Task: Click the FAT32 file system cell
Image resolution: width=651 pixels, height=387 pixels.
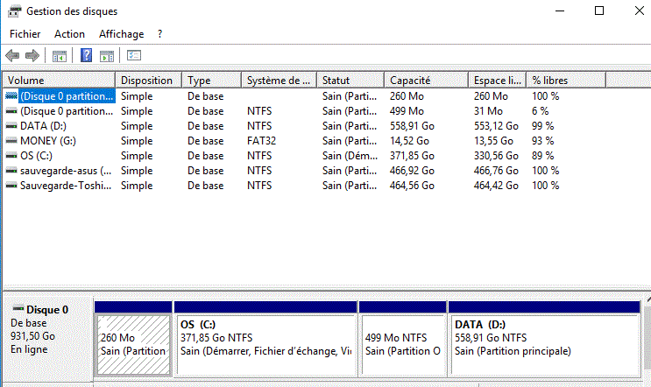Action: (262, 141)
